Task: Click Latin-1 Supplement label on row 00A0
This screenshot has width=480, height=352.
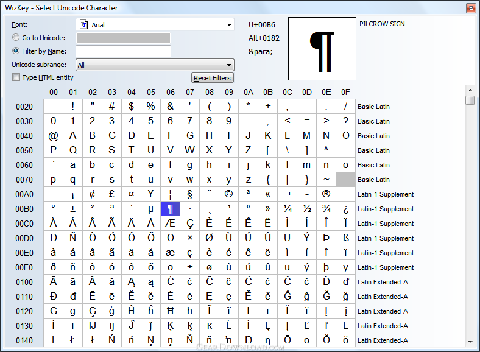Action: (x=386, y=194)
